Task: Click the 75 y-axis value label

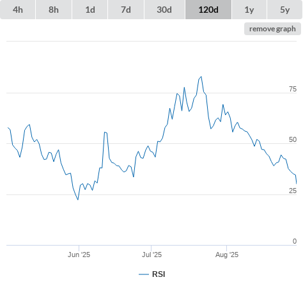Action: 293,89
